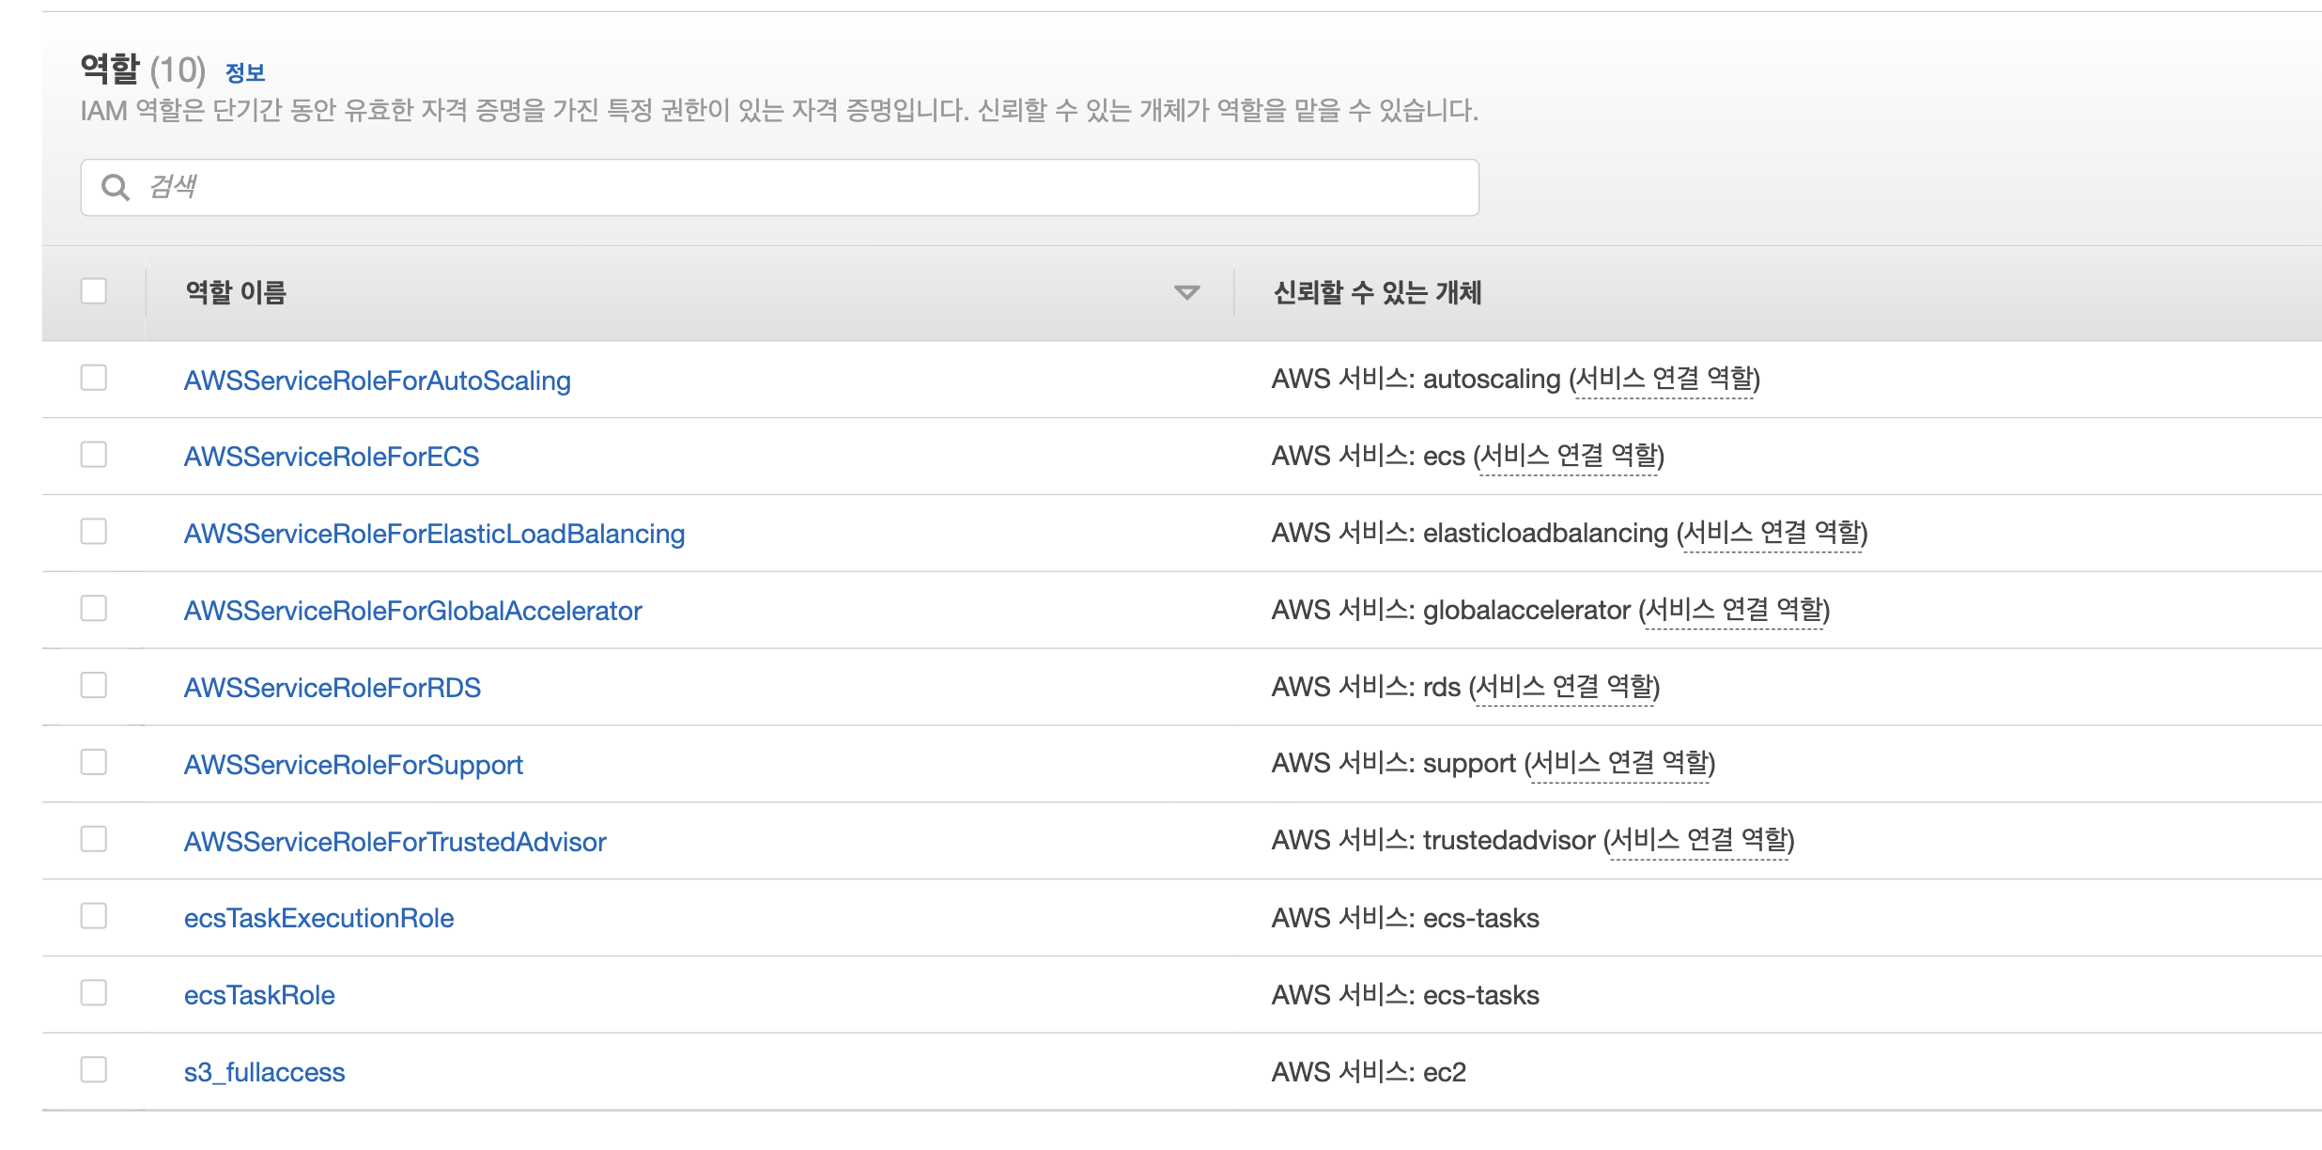This screenshot has width=2322, height=1150.
Task: Click the search magnifier icon
Action: (x=116, y=188)
